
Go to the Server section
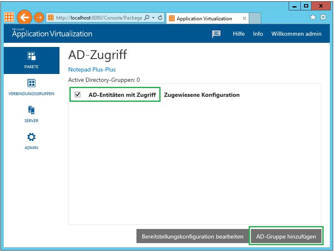point(32,114)
